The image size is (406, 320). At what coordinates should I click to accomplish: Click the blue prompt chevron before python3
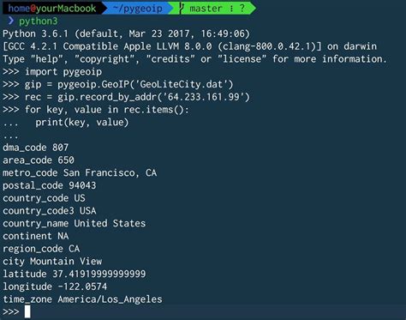11,21
